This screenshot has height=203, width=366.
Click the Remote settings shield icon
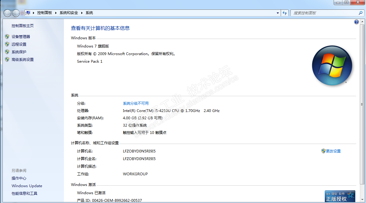point(7,44)
